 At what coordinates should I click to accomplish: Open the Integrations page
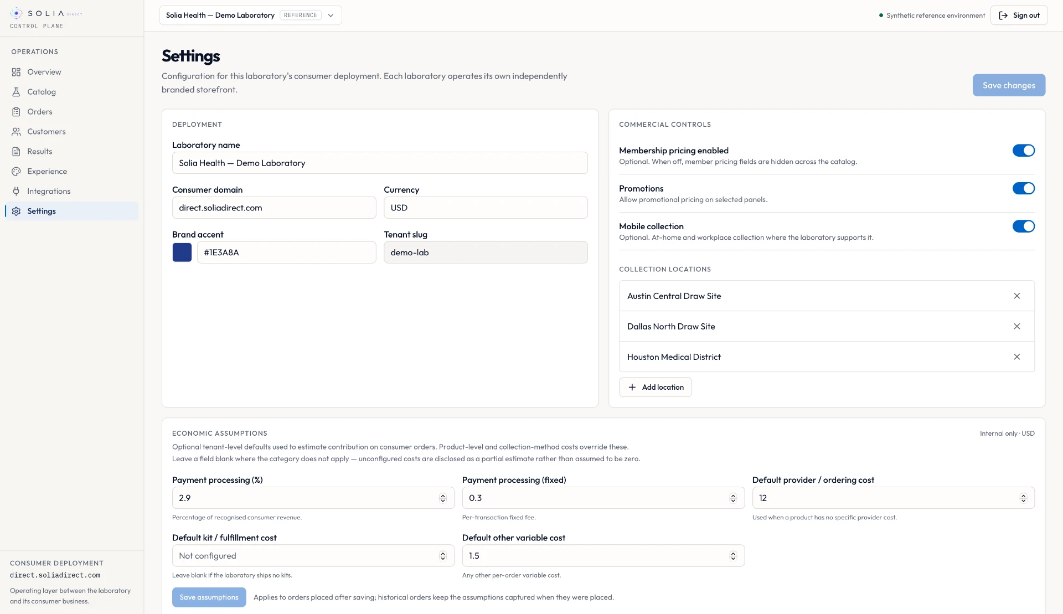click(x=71, y=192)
